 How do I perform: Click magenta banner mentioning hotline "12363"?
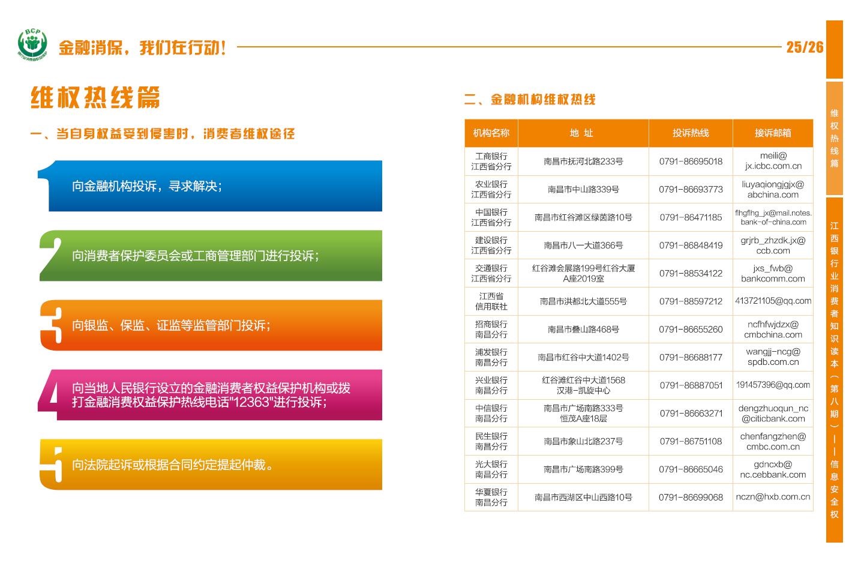click(210, 395)
